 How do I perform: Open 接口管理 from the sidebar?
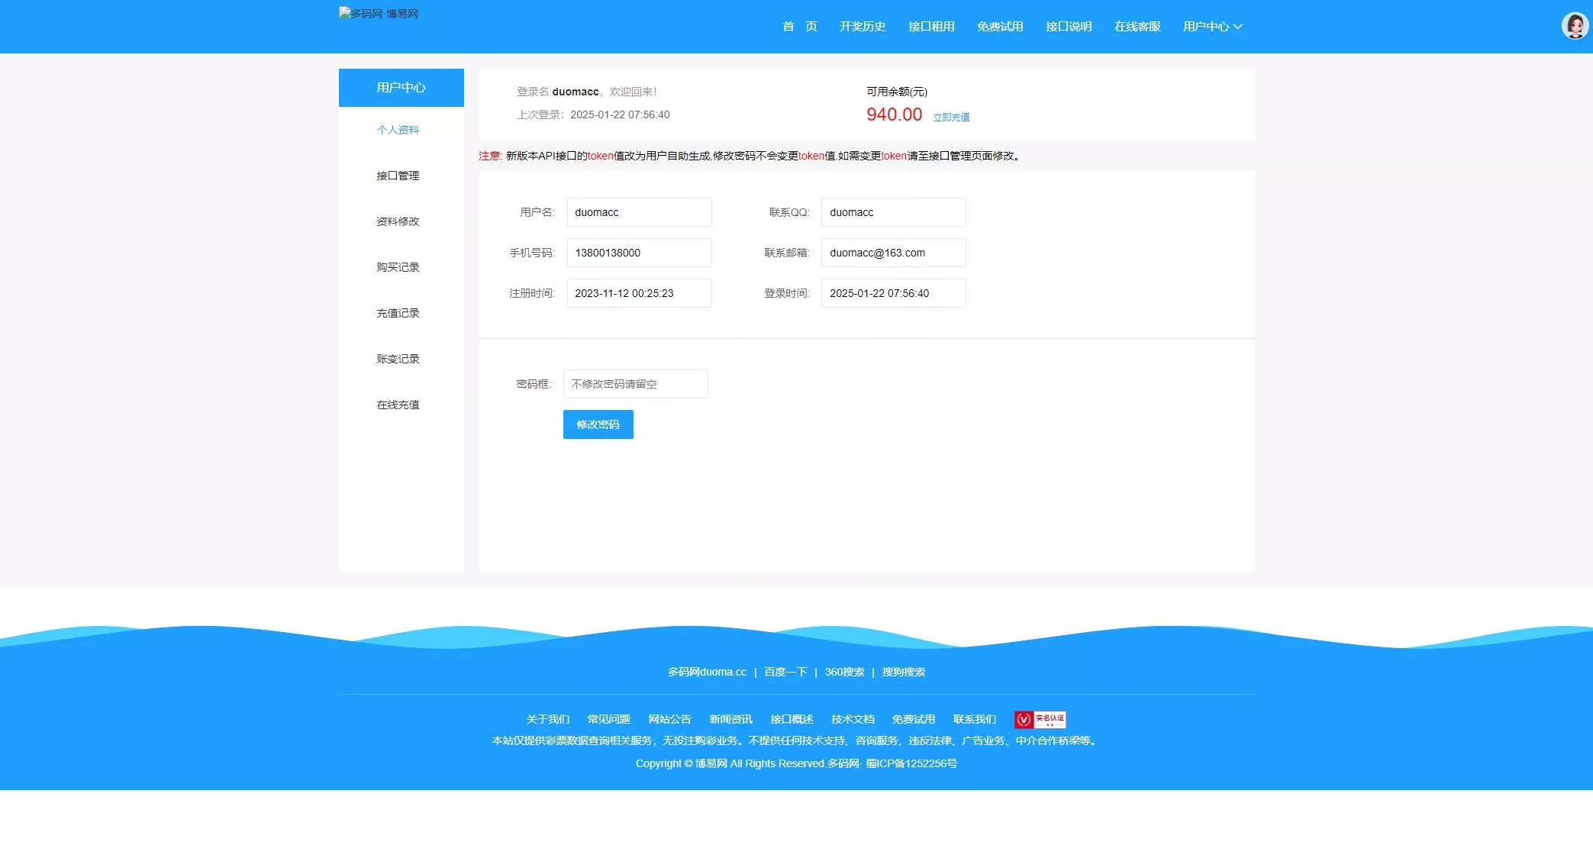[x=398, y=176]
